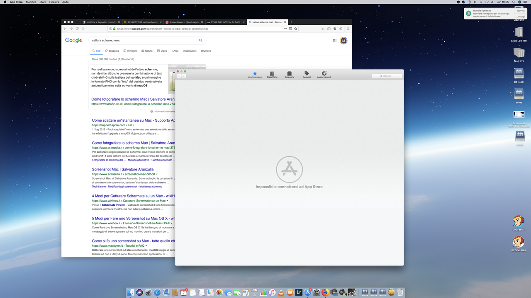Open the Aggiornamenti section in App Store
Viewport: 531px width, 298px height.
[x=324, y=74]
